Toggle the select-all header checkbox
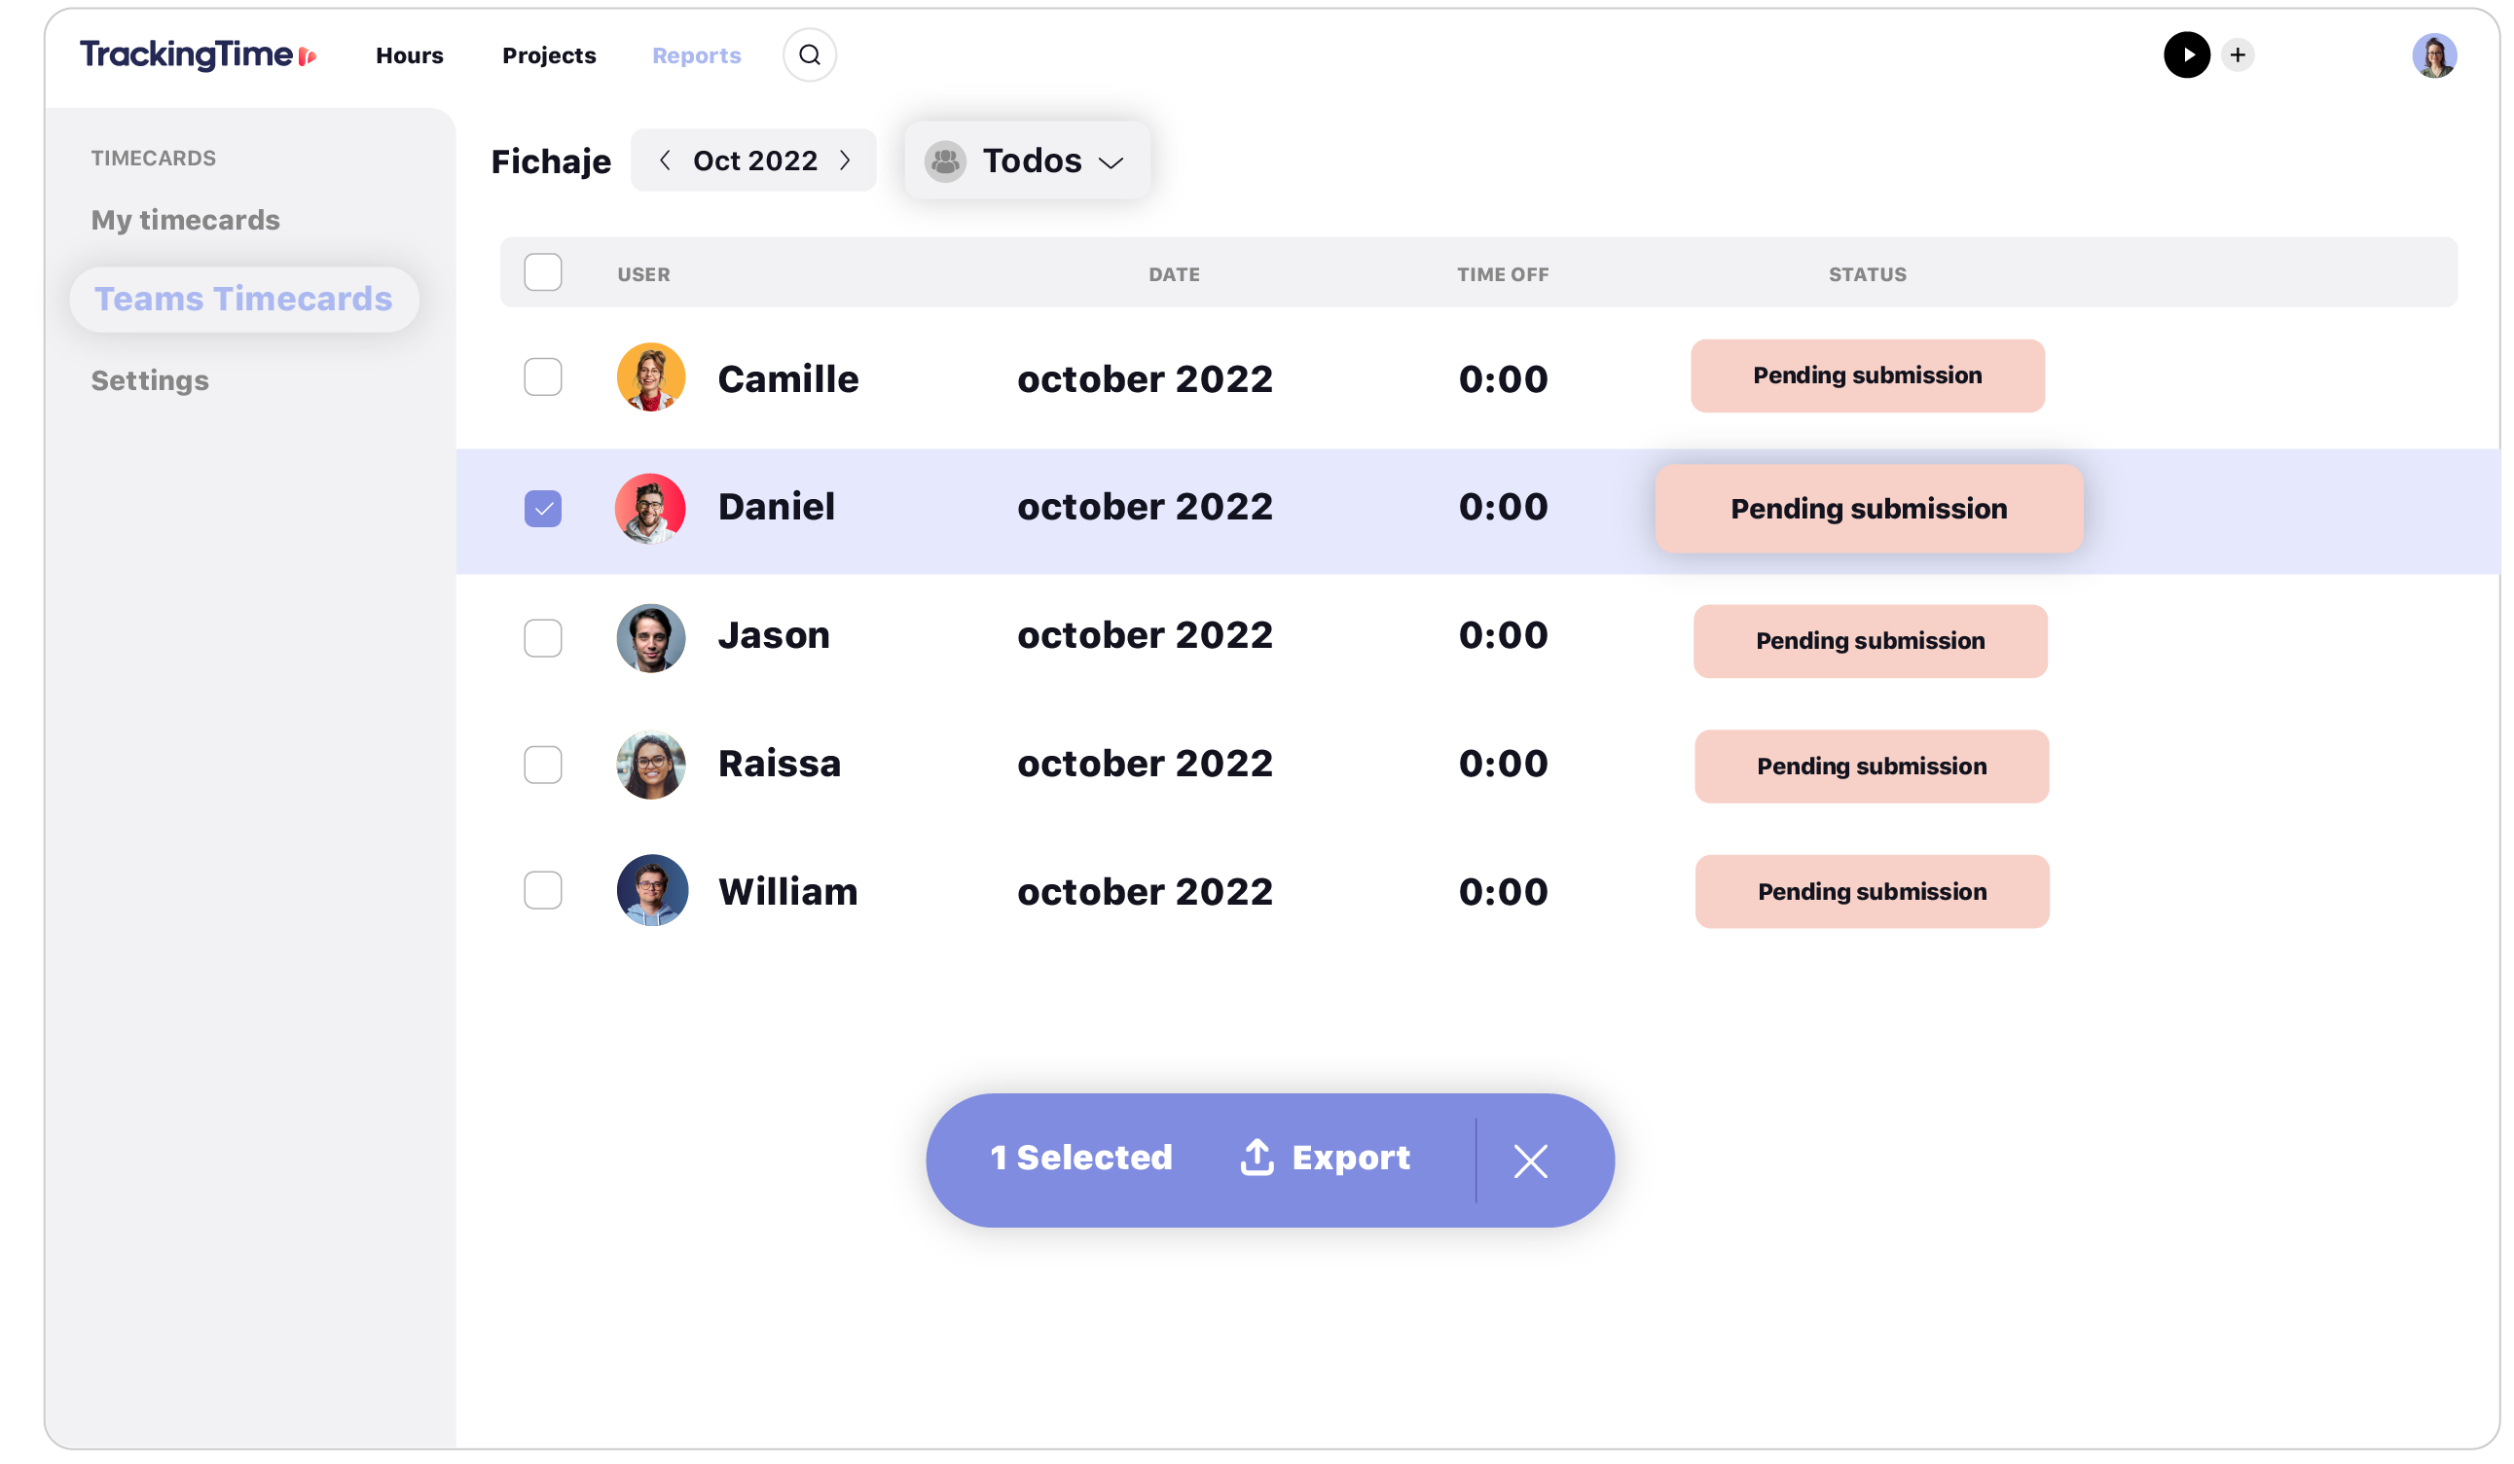The image size is (2514, 1464). click(542, 273)
